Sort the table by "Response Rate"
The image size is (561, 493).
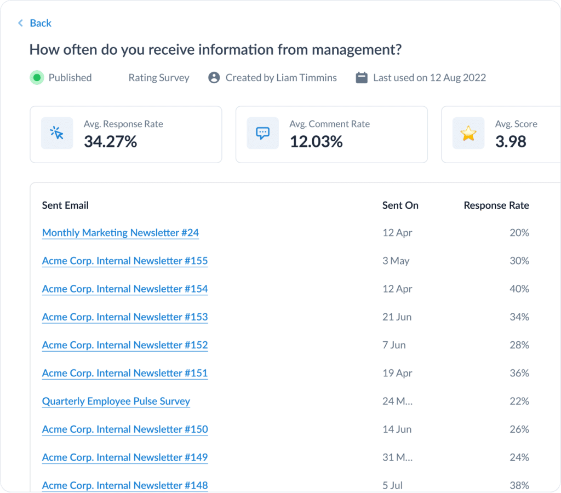tap(496, 205)
